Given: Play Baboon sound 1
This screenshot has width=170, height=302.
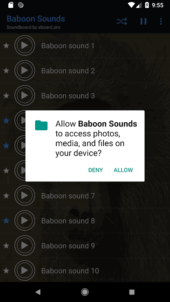Looking at the screenshot, I should click(25, 45).
